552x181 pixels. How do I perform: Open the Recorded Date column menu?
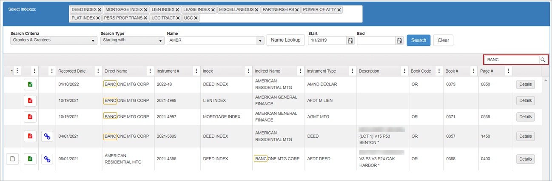[x=98, y=71]
